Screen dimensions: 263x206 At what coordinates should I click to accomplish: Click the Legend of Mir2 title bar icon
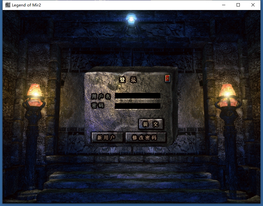pos(7,5)
